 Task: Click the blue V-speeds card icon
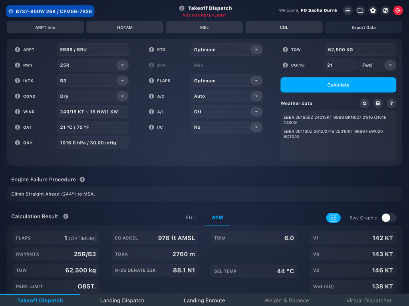[x=334, y=218]
